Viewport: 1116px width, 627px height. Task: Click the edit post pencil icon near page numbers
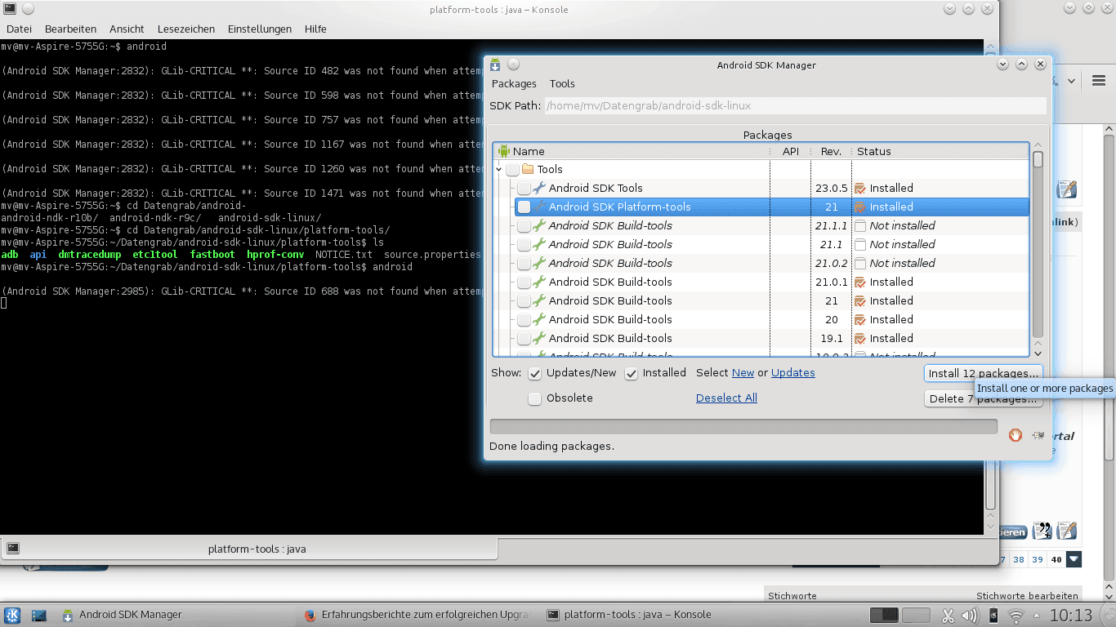1067,531
